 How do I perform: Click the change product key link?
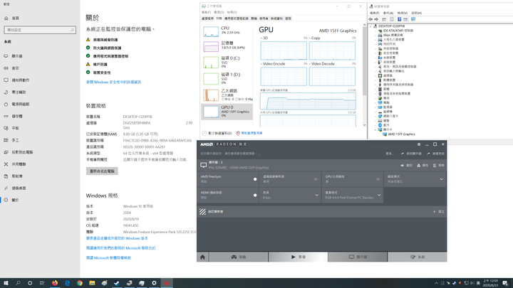click(x=117, y=238)
